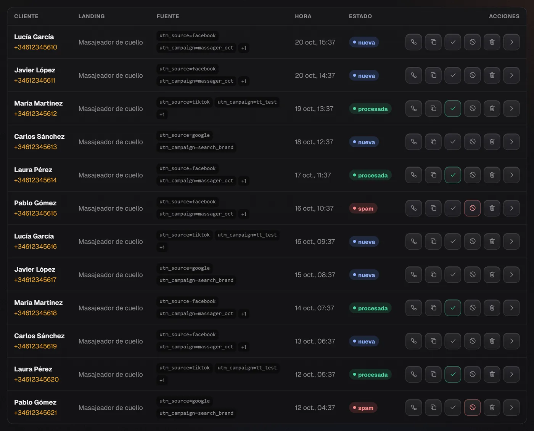Viewport: 534px width, 431px height.
Task: Click the HORA column header
Action: (303, 16)
